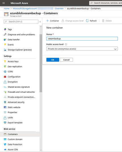The width and height of the screenshot is (122, 152).
Task: Click the Azure CDN cloud icon
Action: tap(5, 149)
